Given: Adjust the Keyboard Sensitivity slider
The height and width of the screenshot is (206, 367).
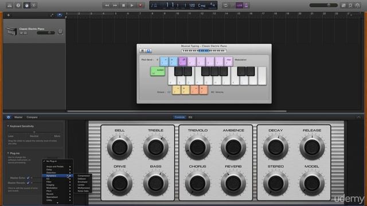Looking at the screenshot, I should click(x=34, y=132).
